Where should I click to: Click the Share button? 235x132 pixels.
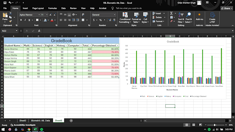(x=227, y=8)
